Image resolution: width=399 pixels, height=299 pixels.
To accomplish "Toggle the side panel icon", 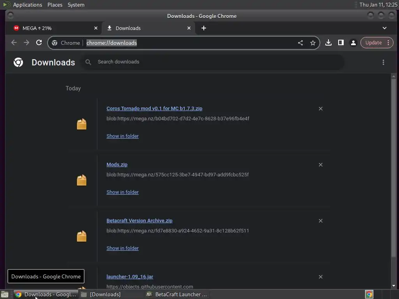I will coord(341,43).
